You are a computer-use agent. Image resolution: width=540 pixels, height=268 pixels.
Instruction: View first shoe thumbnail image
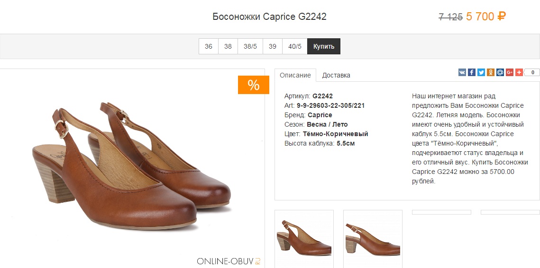304,238
